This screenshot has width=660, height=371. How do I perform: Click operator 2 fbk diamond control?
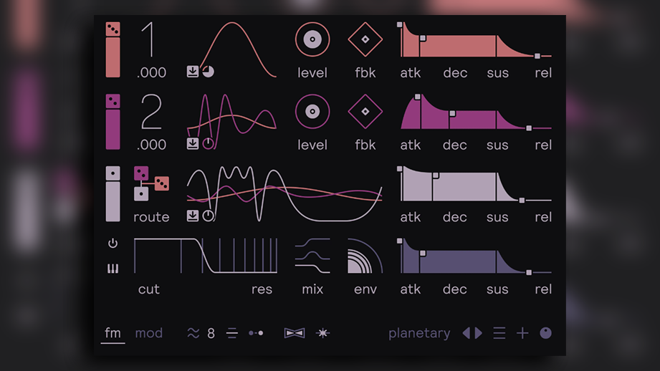(365, 112)
